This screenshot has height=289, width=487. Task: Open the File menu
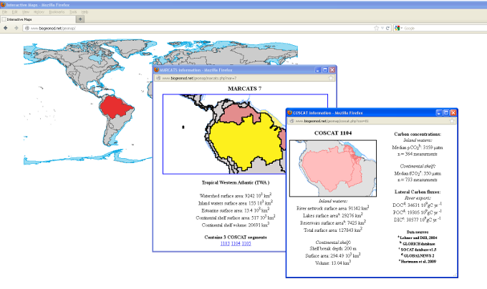(x=4, y=11)
